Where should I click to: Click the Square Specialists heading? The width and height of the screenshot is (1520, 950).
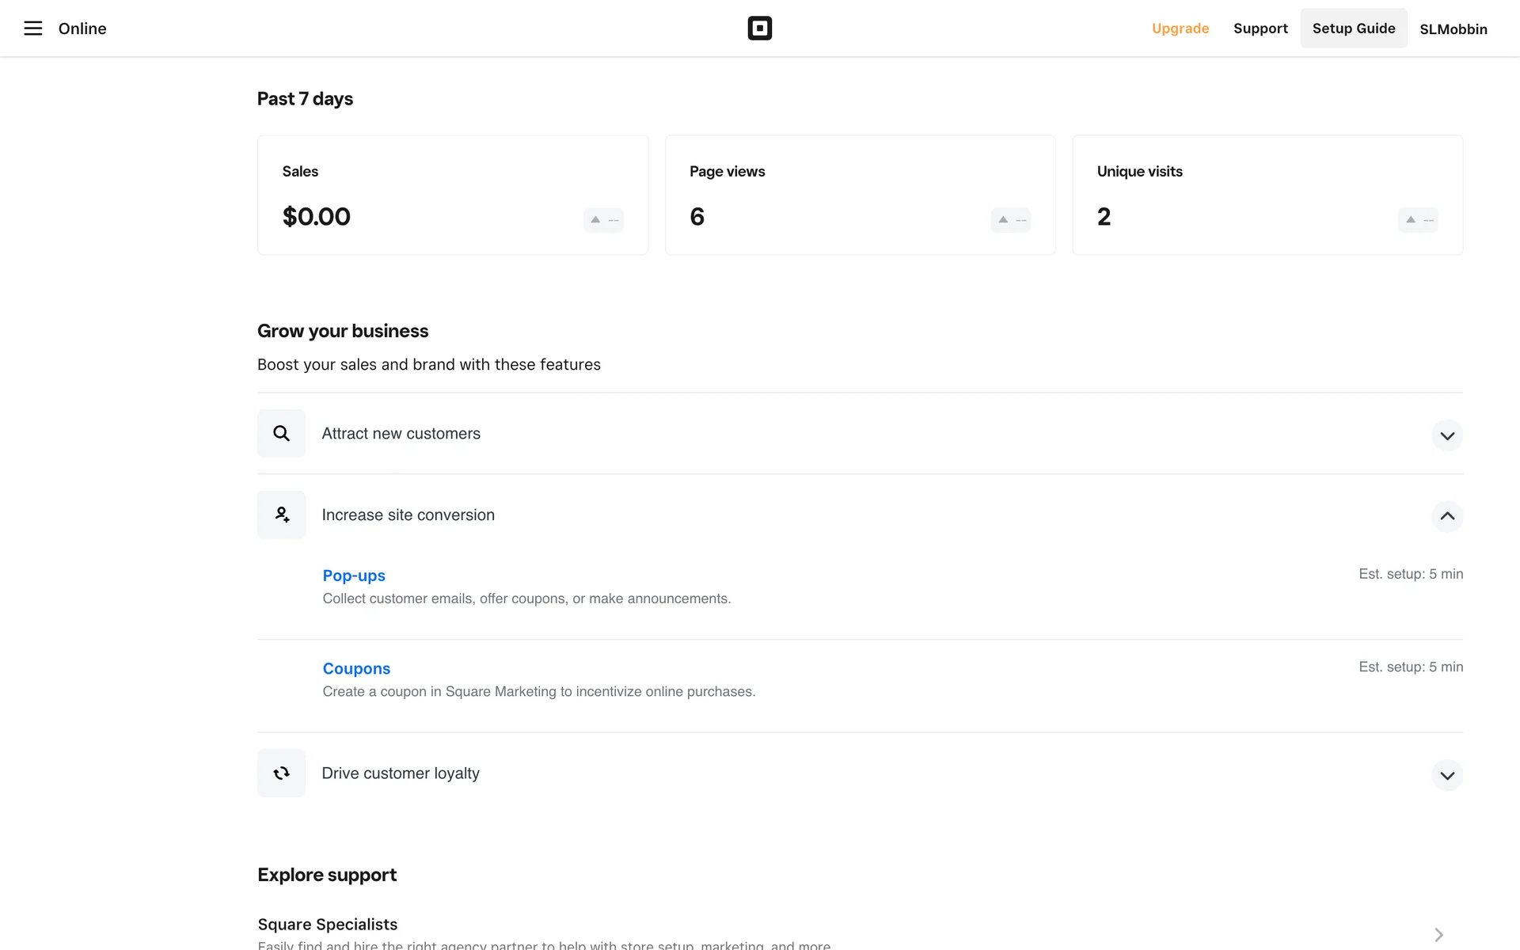point(327,924)
